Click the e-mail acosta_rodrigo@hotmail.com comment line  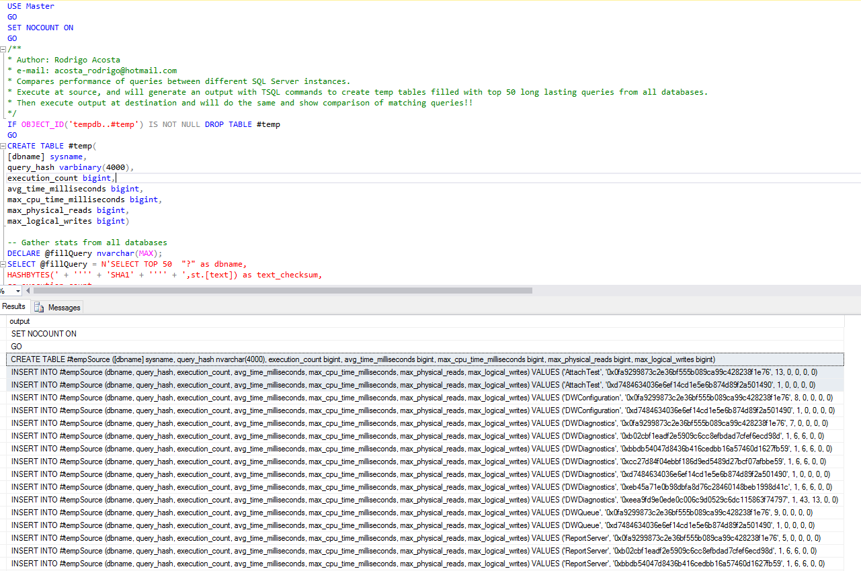pyautogui.click(x=92, y=71)
